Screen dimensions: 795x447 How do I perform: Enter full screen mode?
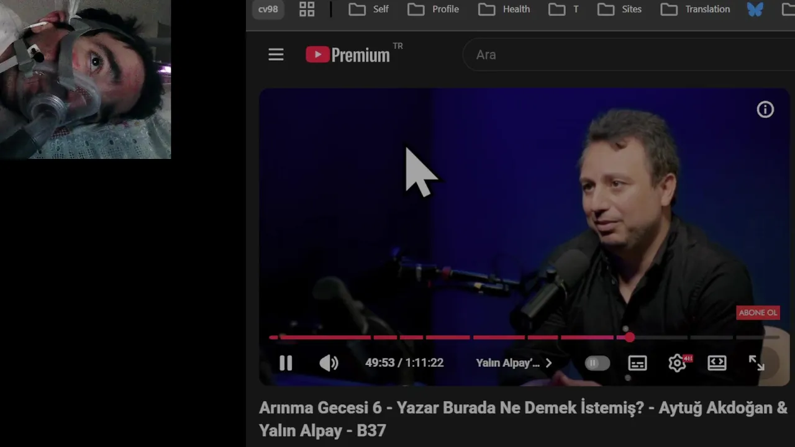tap(756, 363)
